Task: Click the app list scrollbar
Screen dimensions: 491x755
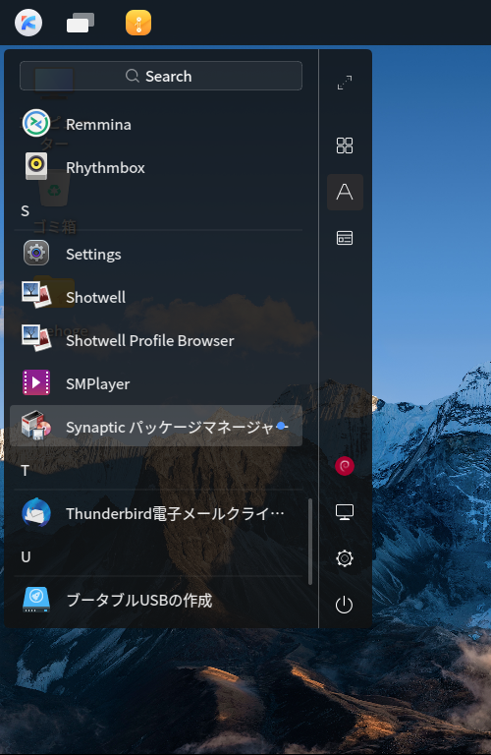Action: click(x=310, y=542)
